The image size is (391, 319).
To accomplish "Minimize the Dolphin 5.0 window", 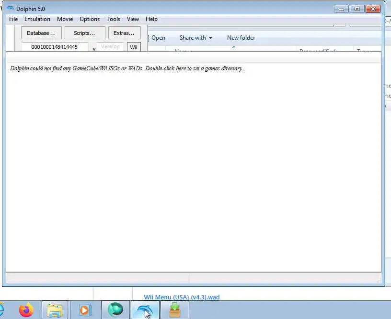I will coord(341,9).
